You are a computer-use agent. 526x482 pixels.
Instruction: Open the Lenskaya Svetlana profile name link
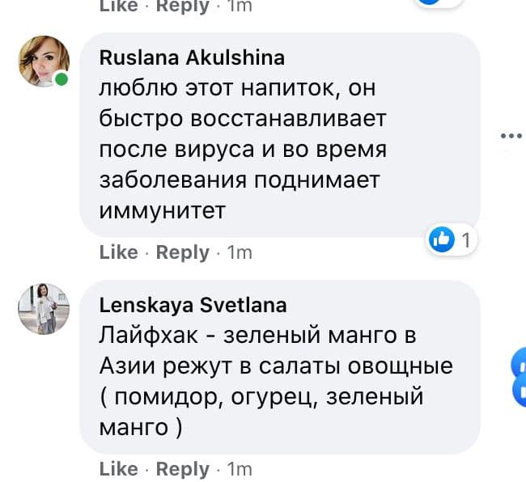coord(193,305)
